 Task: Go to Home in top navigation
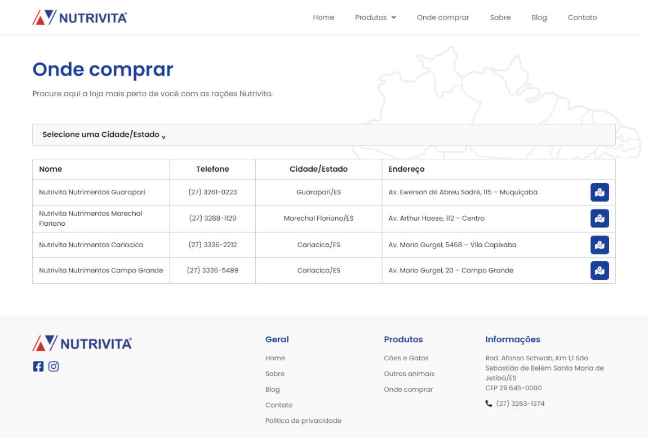323,17
